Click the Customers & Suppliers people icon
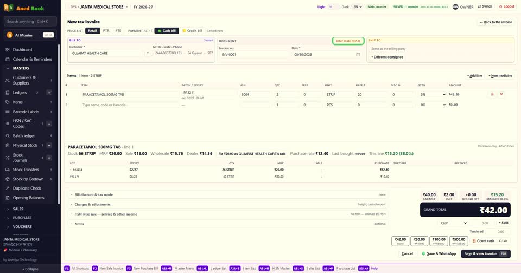 [7, 80]
